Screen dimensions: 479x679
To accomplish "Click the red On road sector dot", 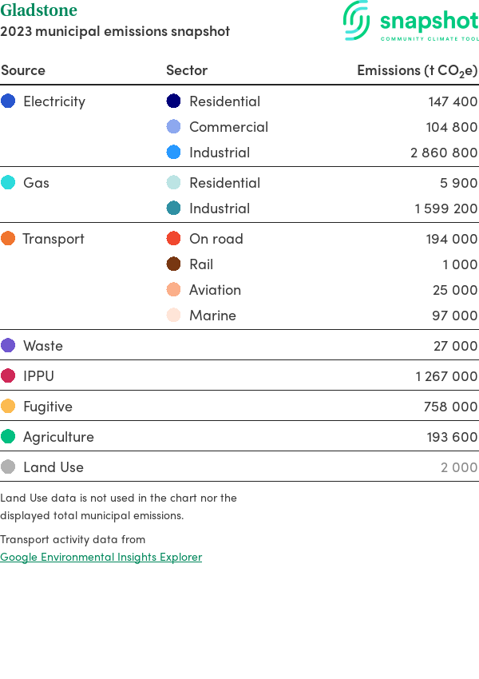I will coord(173,239).
